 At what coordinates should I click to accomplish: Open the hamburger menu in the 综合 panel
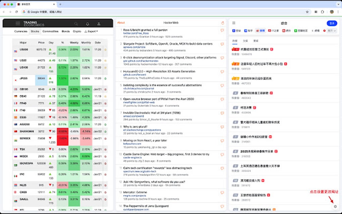click(234, 23)
